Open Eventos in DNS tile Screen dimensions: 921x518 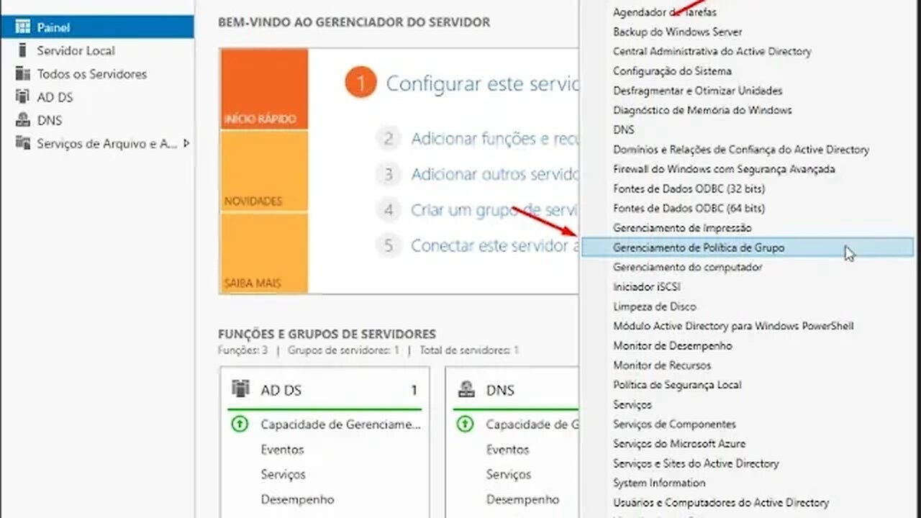coord(507,450)
